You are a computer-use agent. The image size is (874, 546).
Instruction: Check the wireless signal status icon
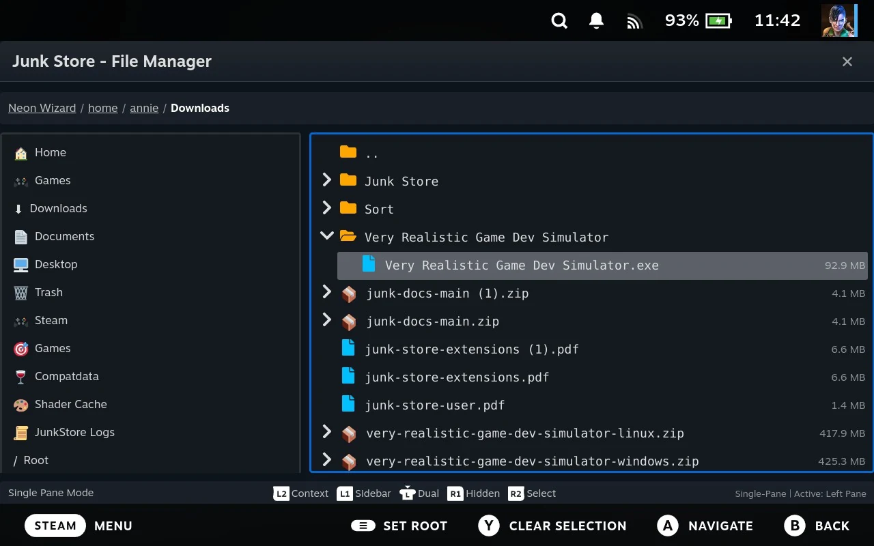click(634, 23)
